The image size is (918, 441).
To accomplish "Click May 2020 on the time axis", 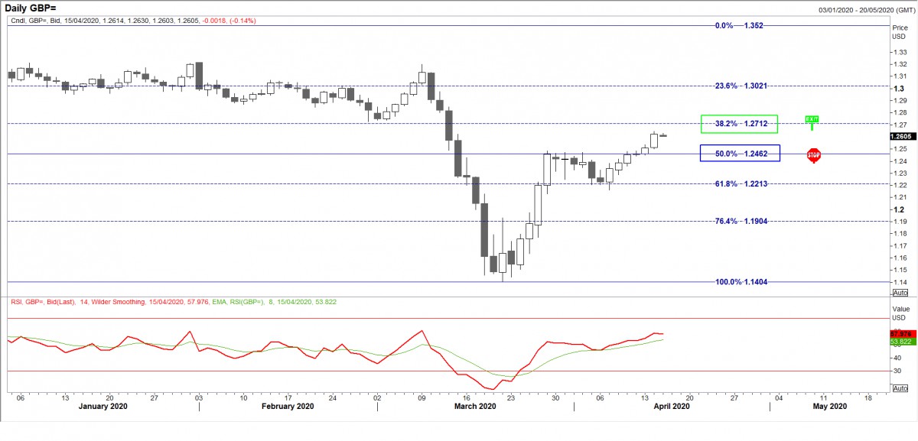I will pos(830,407).
